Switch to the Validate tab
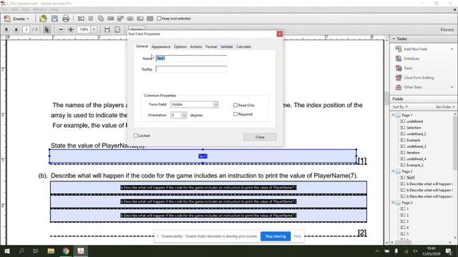 [226, 46]
